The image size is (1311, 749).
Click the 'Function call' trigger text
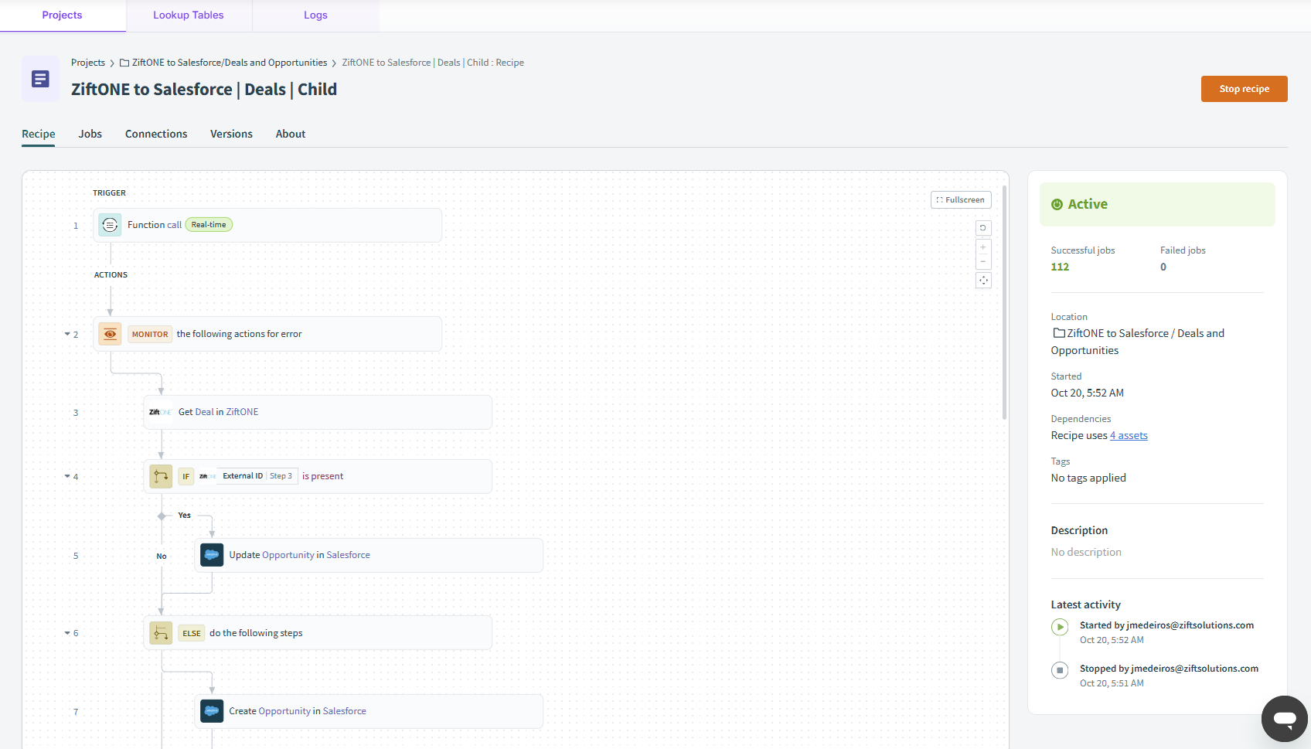(x=155, y=225)
